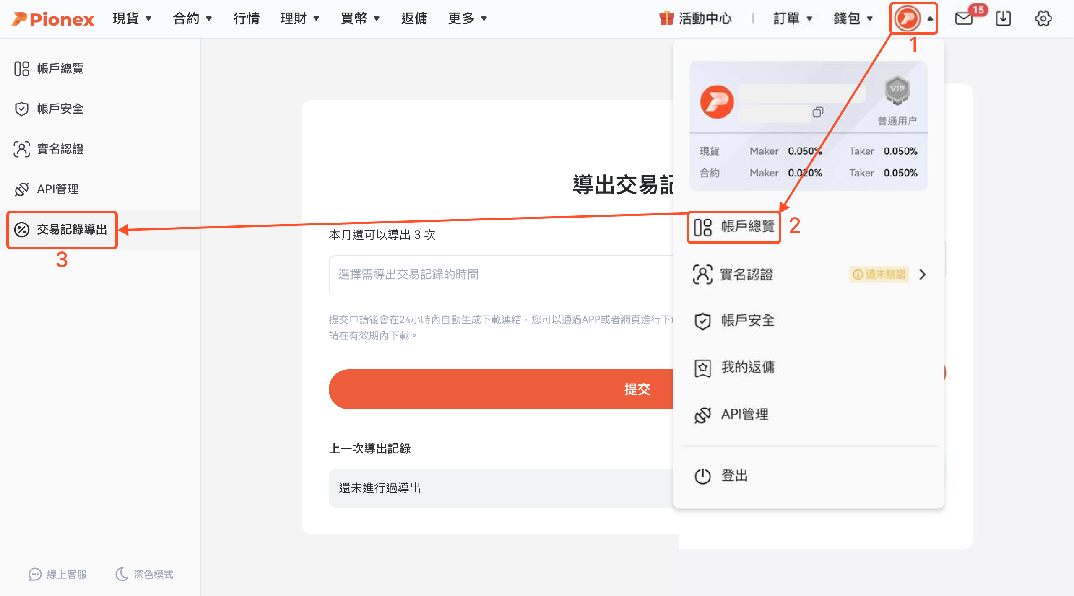The width and height of the screenshot is (1074, 596).
Task: Click the download app icon
Action: tap(1003, 18)
